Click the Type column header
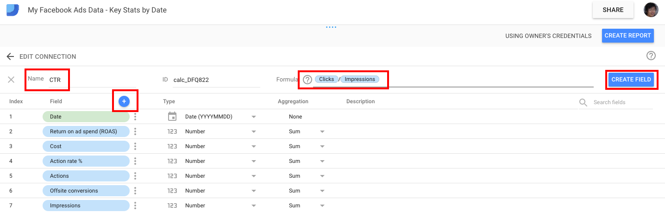The width and height of the screenshot is (665, 212). pos(169,101)
